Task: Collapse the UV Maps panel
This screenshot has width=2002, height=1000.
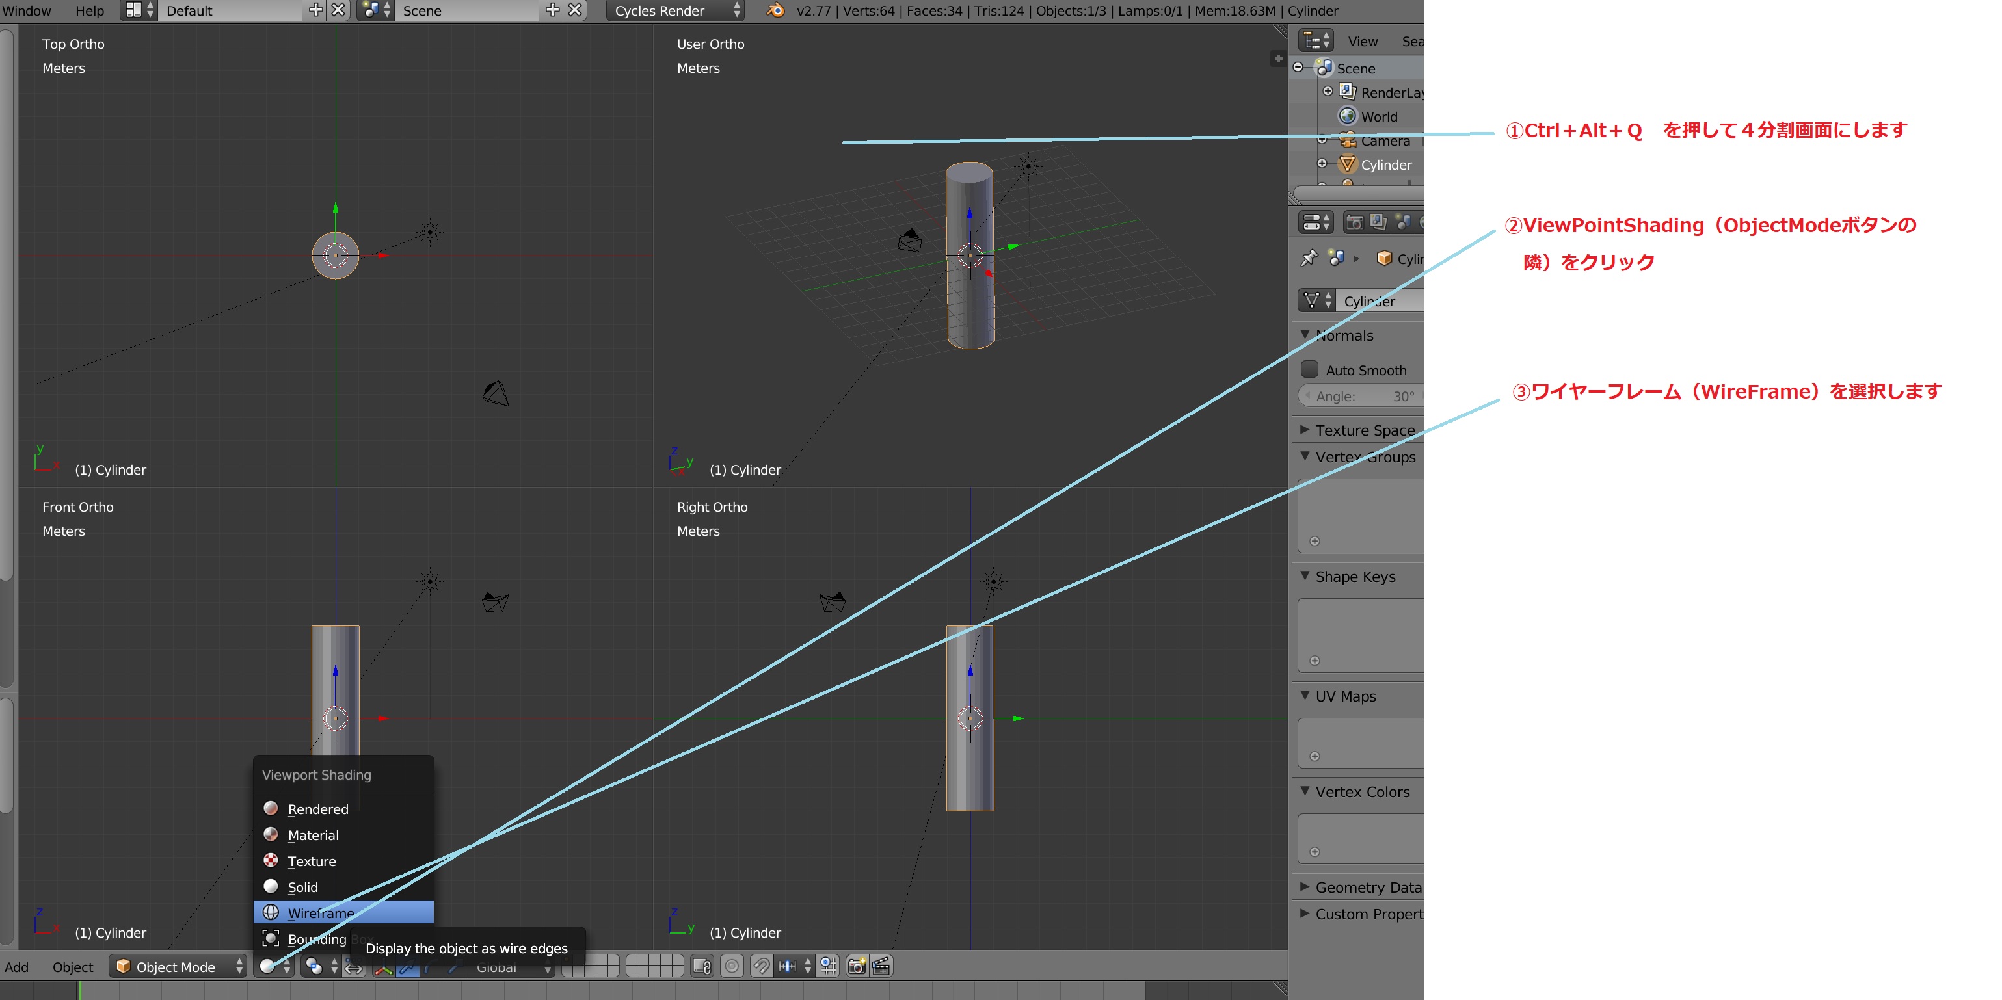Action: pos(1305,696)
